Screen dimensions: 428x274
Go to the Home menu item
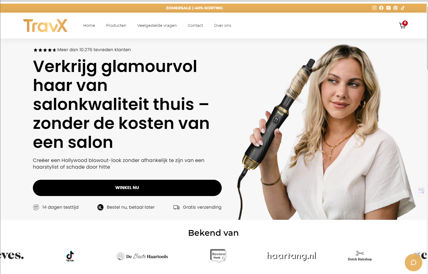[89, 26]
